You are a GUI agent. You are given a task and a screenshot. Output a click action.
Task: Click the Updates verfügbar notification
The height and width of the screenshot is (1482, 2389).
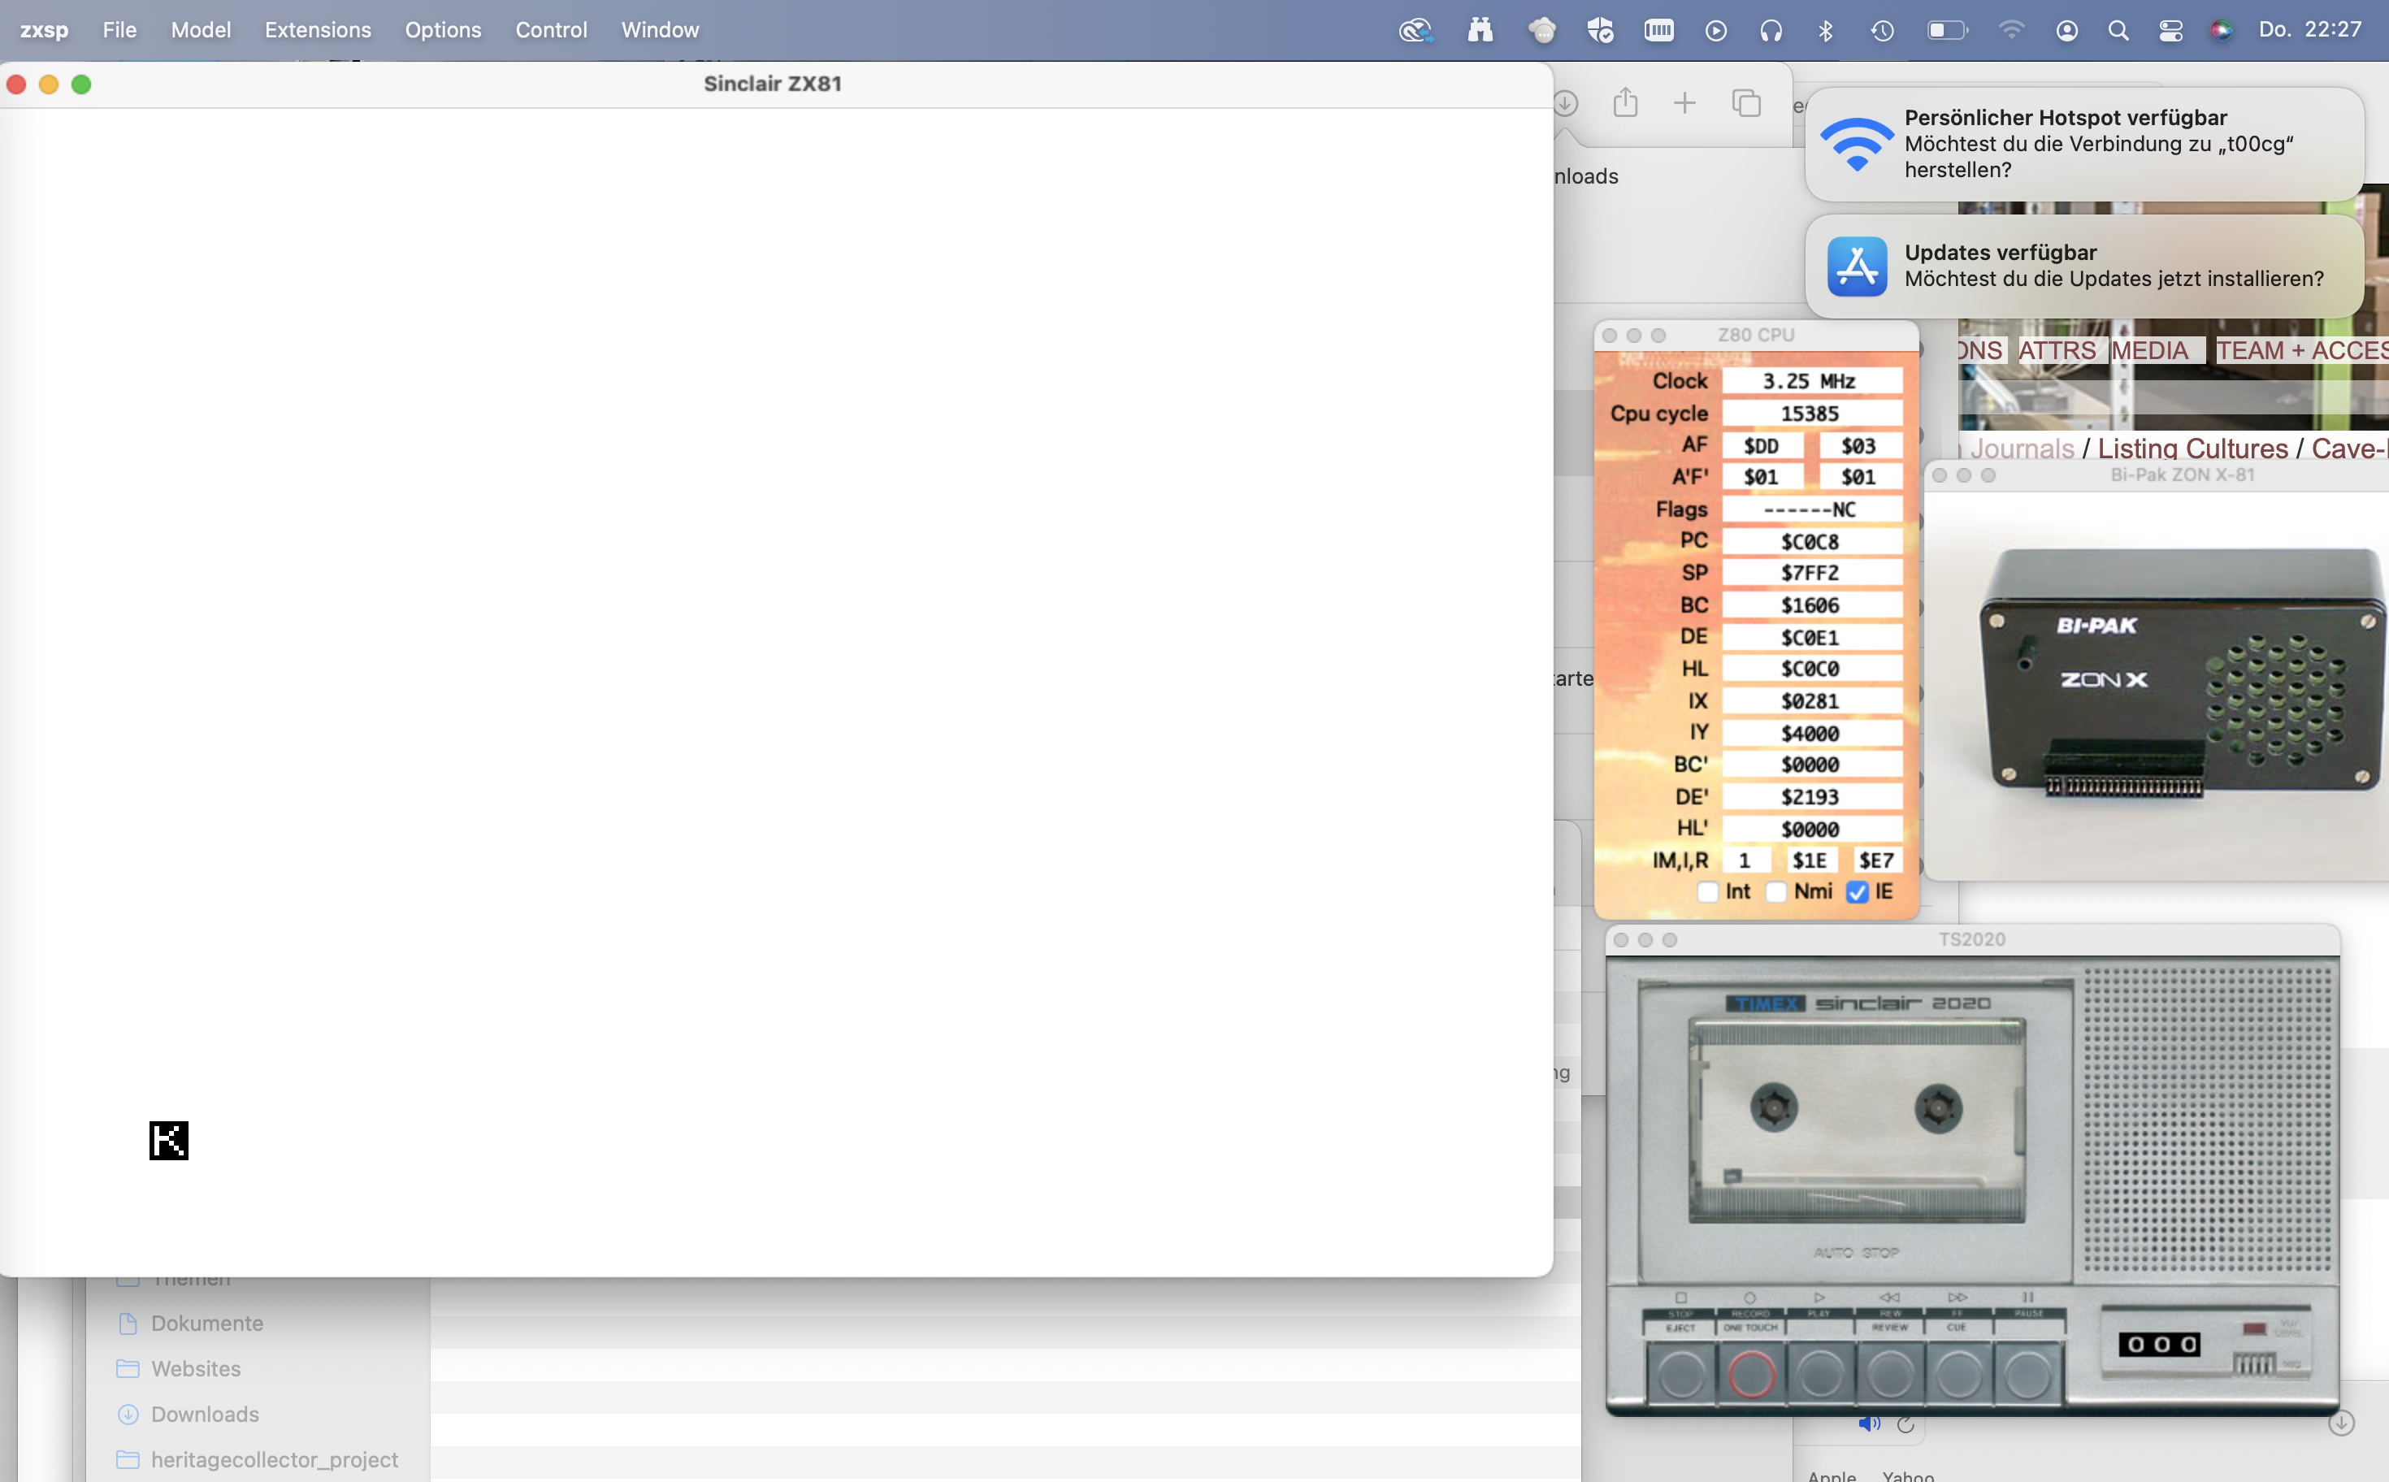(2084, 266)
